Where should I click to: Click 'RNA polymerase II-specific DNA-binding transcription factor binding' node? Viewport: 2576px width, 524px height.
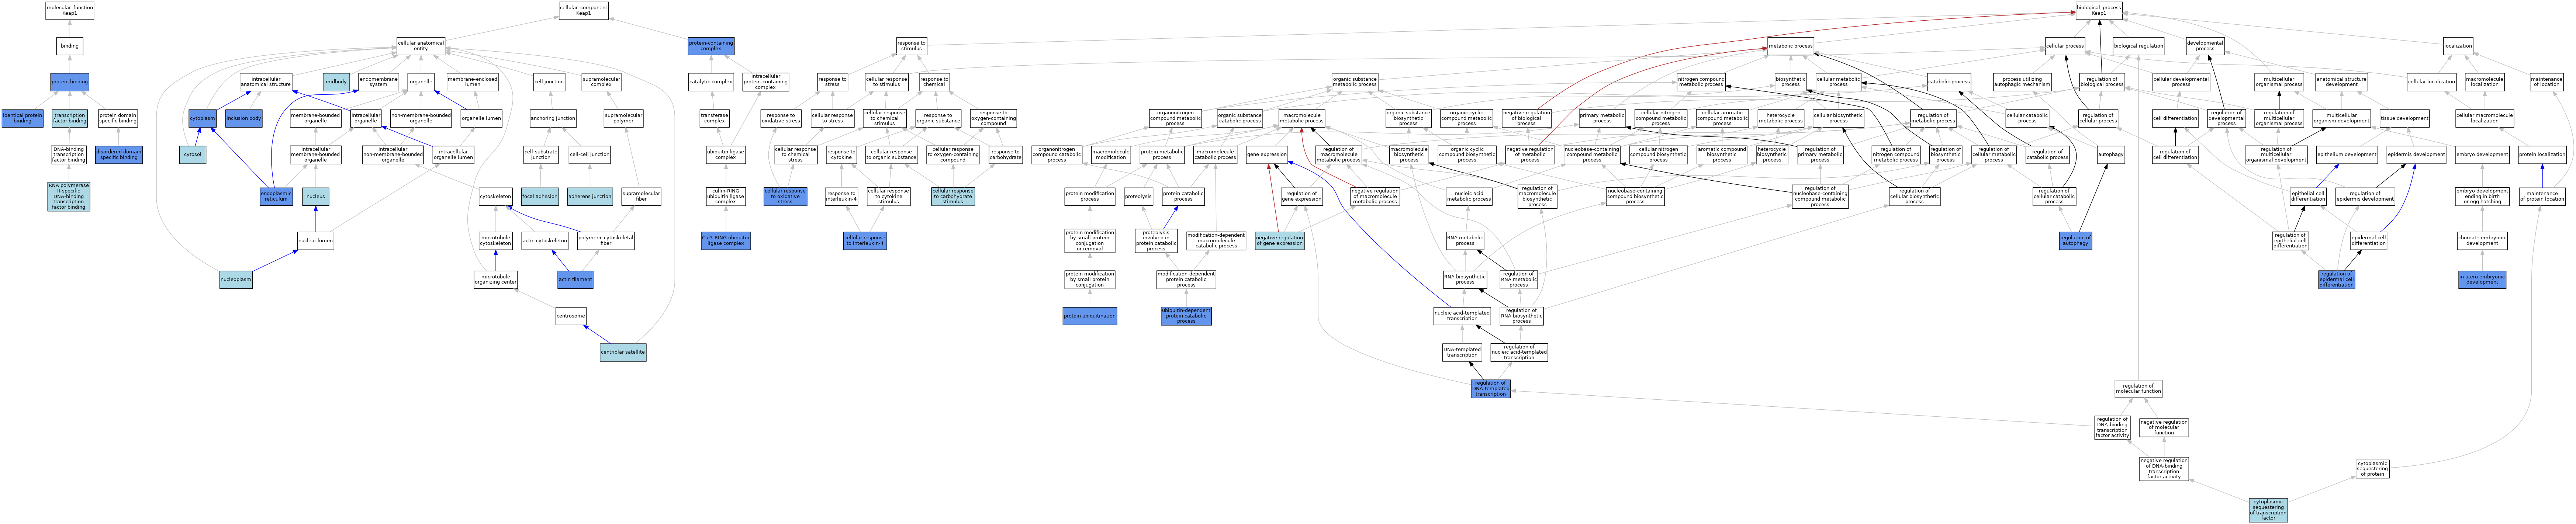(69, 196)
